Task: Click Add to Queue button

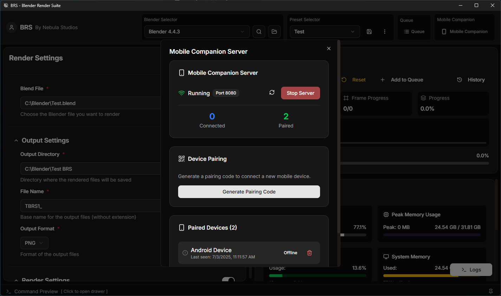Action: point(402,80)
